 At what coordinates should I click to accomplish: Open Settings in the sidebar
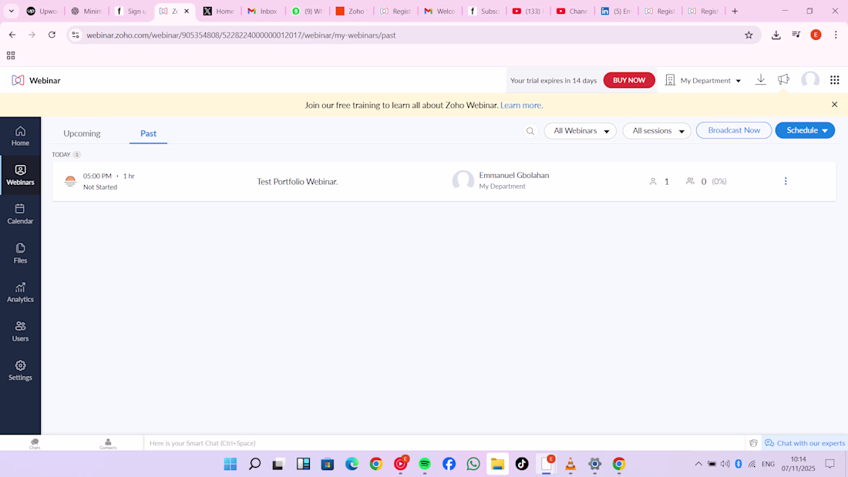pos(20,371)
